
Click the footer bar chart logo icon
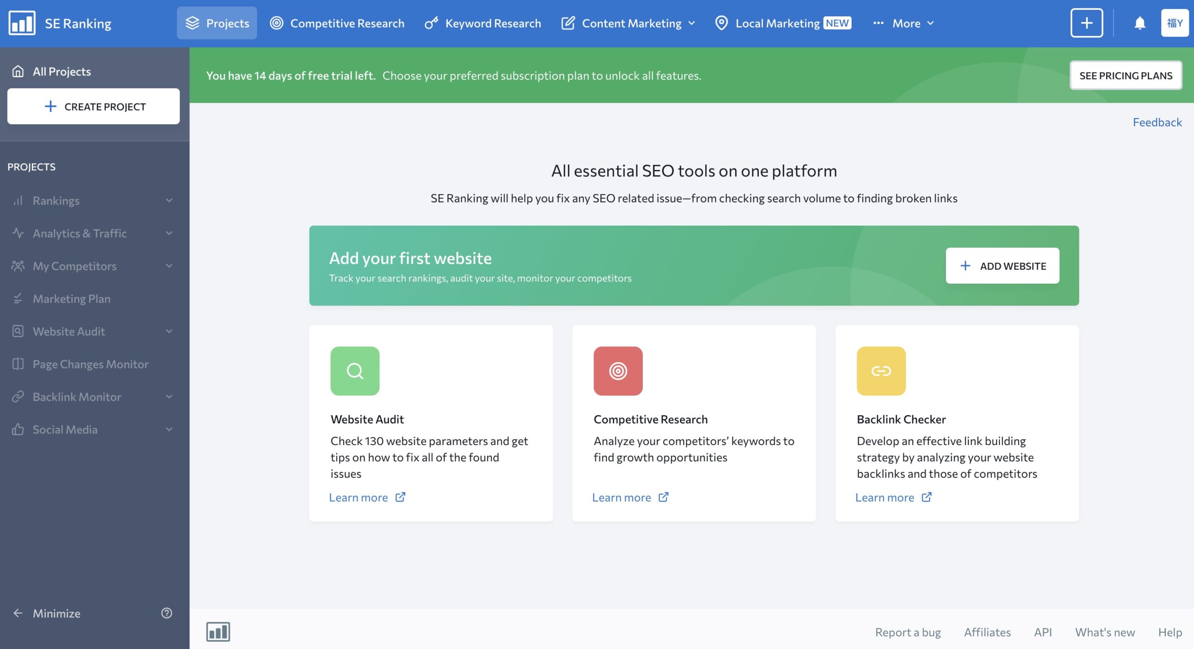tap(218, 632)
